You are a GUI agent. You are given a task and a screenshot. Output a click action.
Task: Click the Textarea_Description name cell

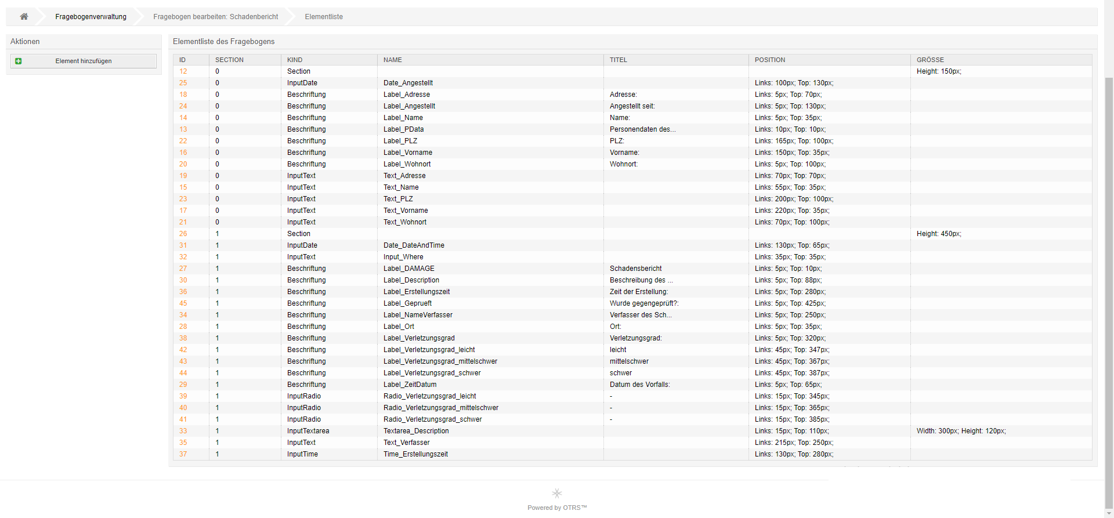point(490,431)
